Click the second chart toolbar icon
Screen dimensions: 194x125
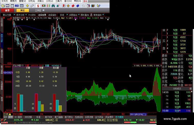pos(7,6)
